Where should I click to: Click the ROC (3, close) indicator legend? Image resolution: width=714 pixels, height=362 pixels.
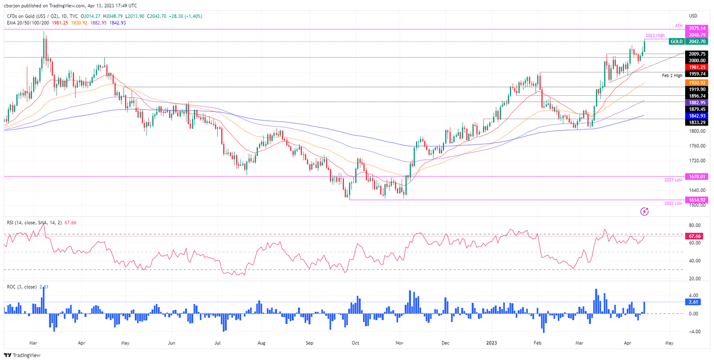click(x=21, y=287)
